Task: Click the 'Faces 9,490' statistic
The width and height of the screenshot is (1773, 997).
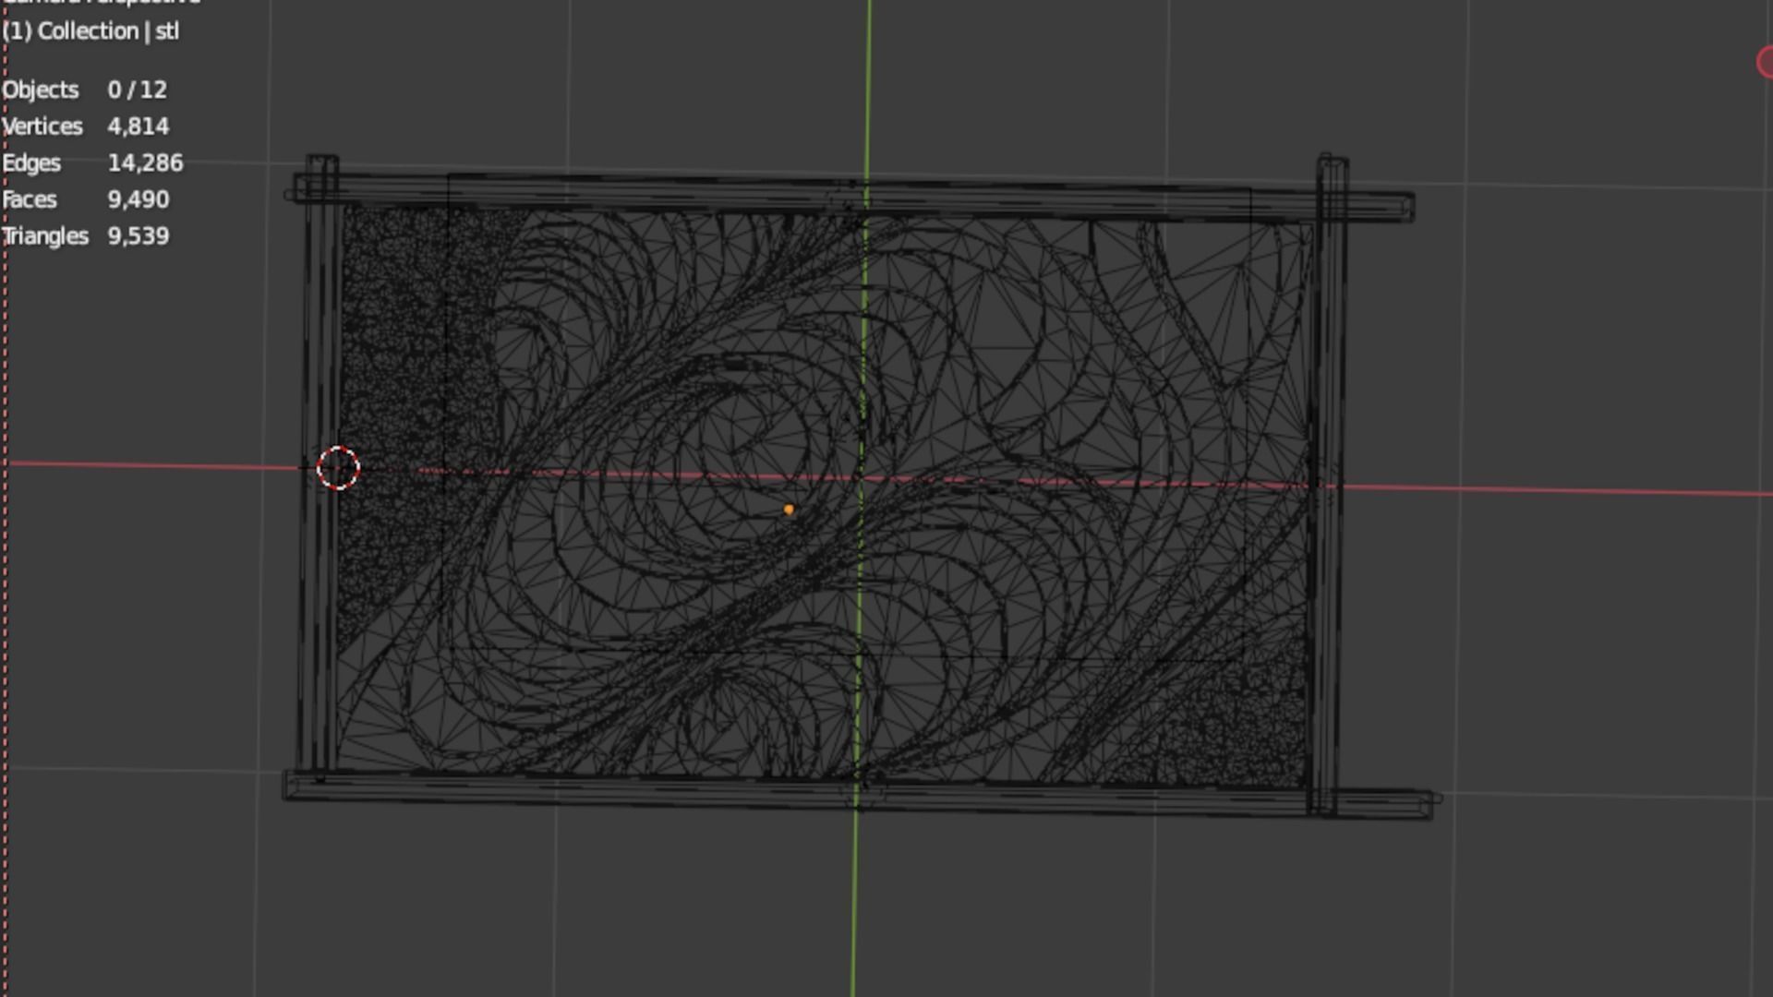Action: [x=86, y=199]
